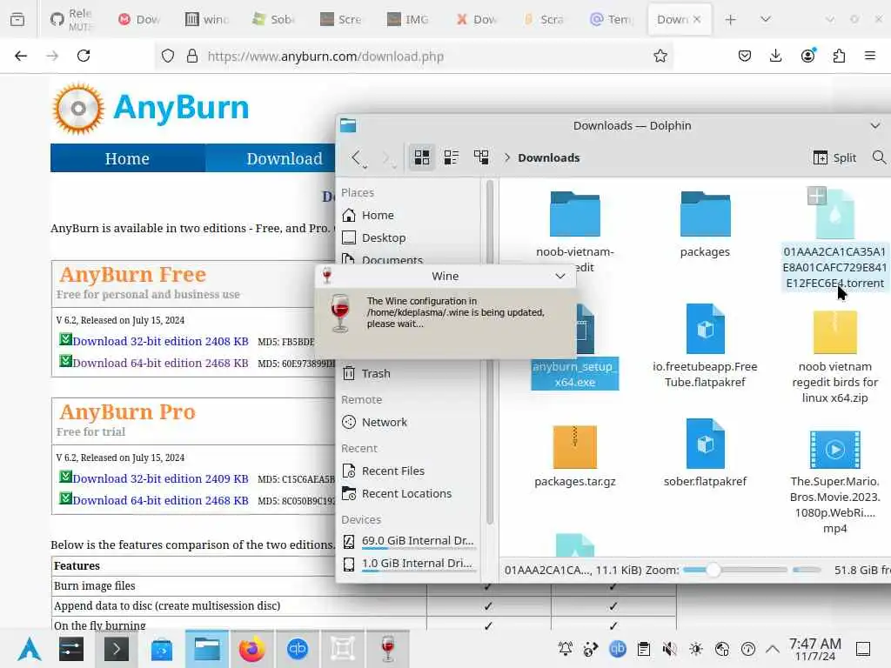This screenshot has height=668, width=891.
Task: Click the AnyBurn disc logo
Action: tap(78, 108)
